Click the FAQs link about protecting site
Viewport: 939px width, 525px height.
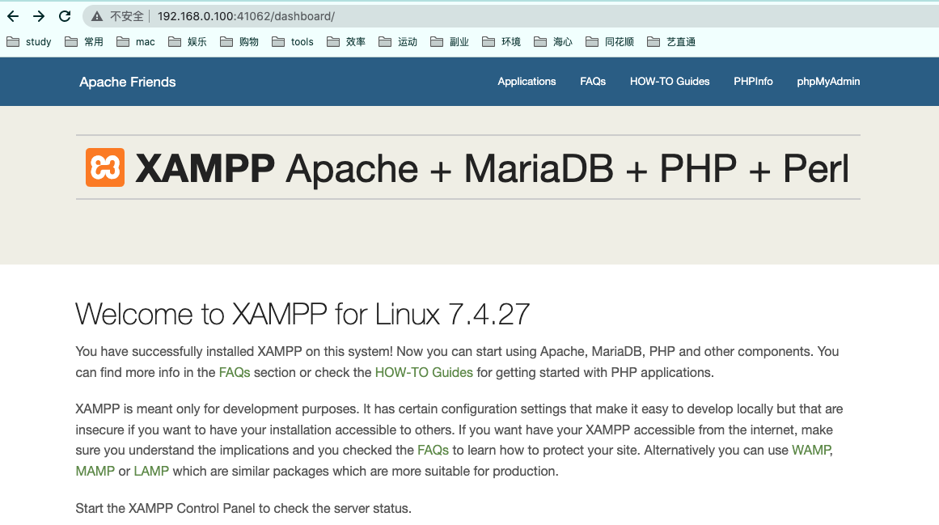point(433,450)
